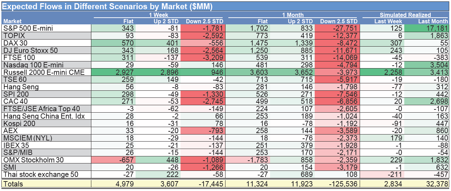
Task: Click the 'Simulated Realized' group header
Action: [405, 15]
